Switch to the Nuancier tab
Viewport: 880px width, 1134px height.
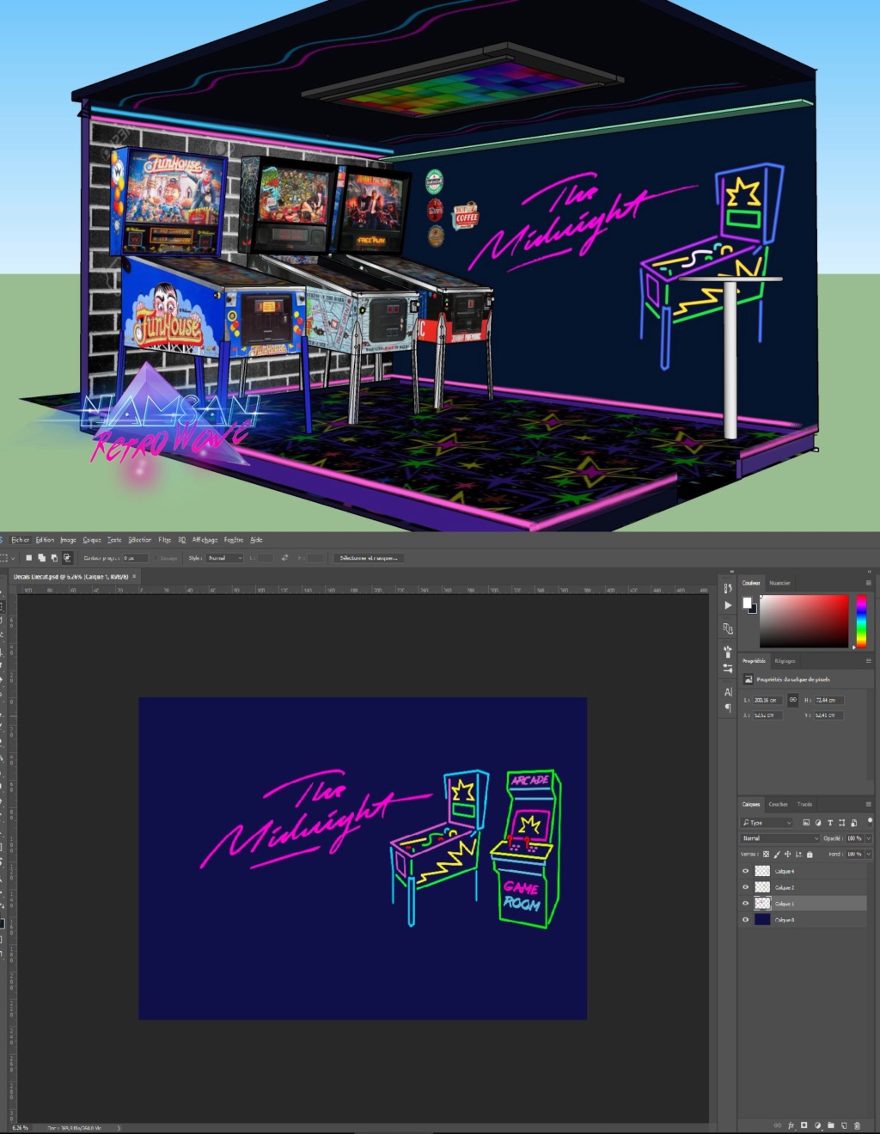click(779, 583)
